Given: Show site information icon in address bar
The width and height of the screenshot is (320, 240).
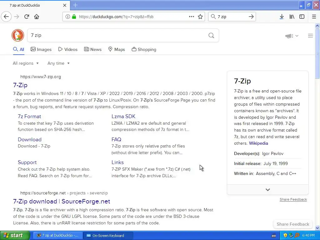Looking at the screenshot, I should click(x=68, y=17).
